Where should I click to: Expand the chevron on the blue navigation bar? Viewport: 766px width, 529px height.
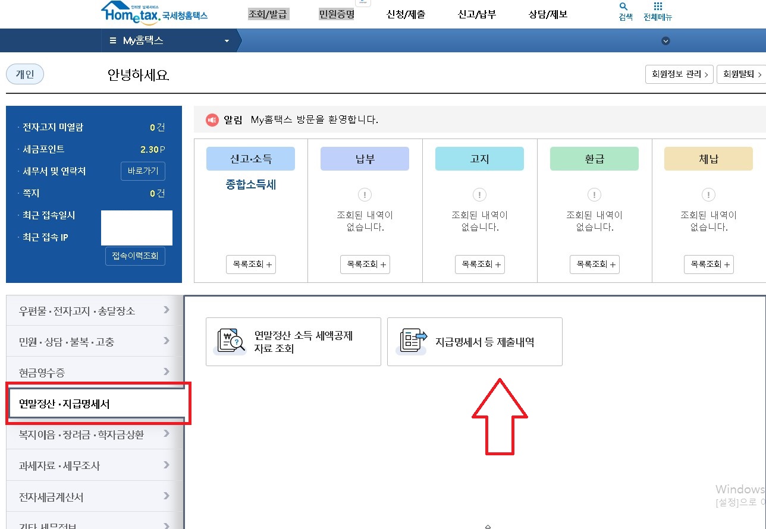(665, 41)
